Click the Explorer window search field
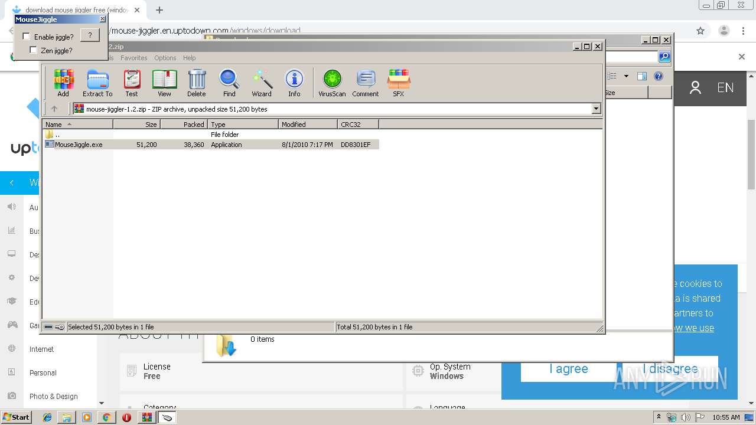This screenshot has width=756, height=425. pos(631,57)
